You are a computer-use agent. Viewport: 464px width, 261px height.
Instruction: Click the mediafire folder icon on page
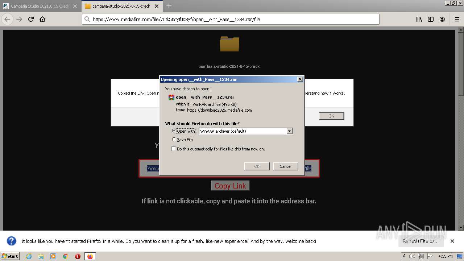pyautogui.click(x=229, y=44)
